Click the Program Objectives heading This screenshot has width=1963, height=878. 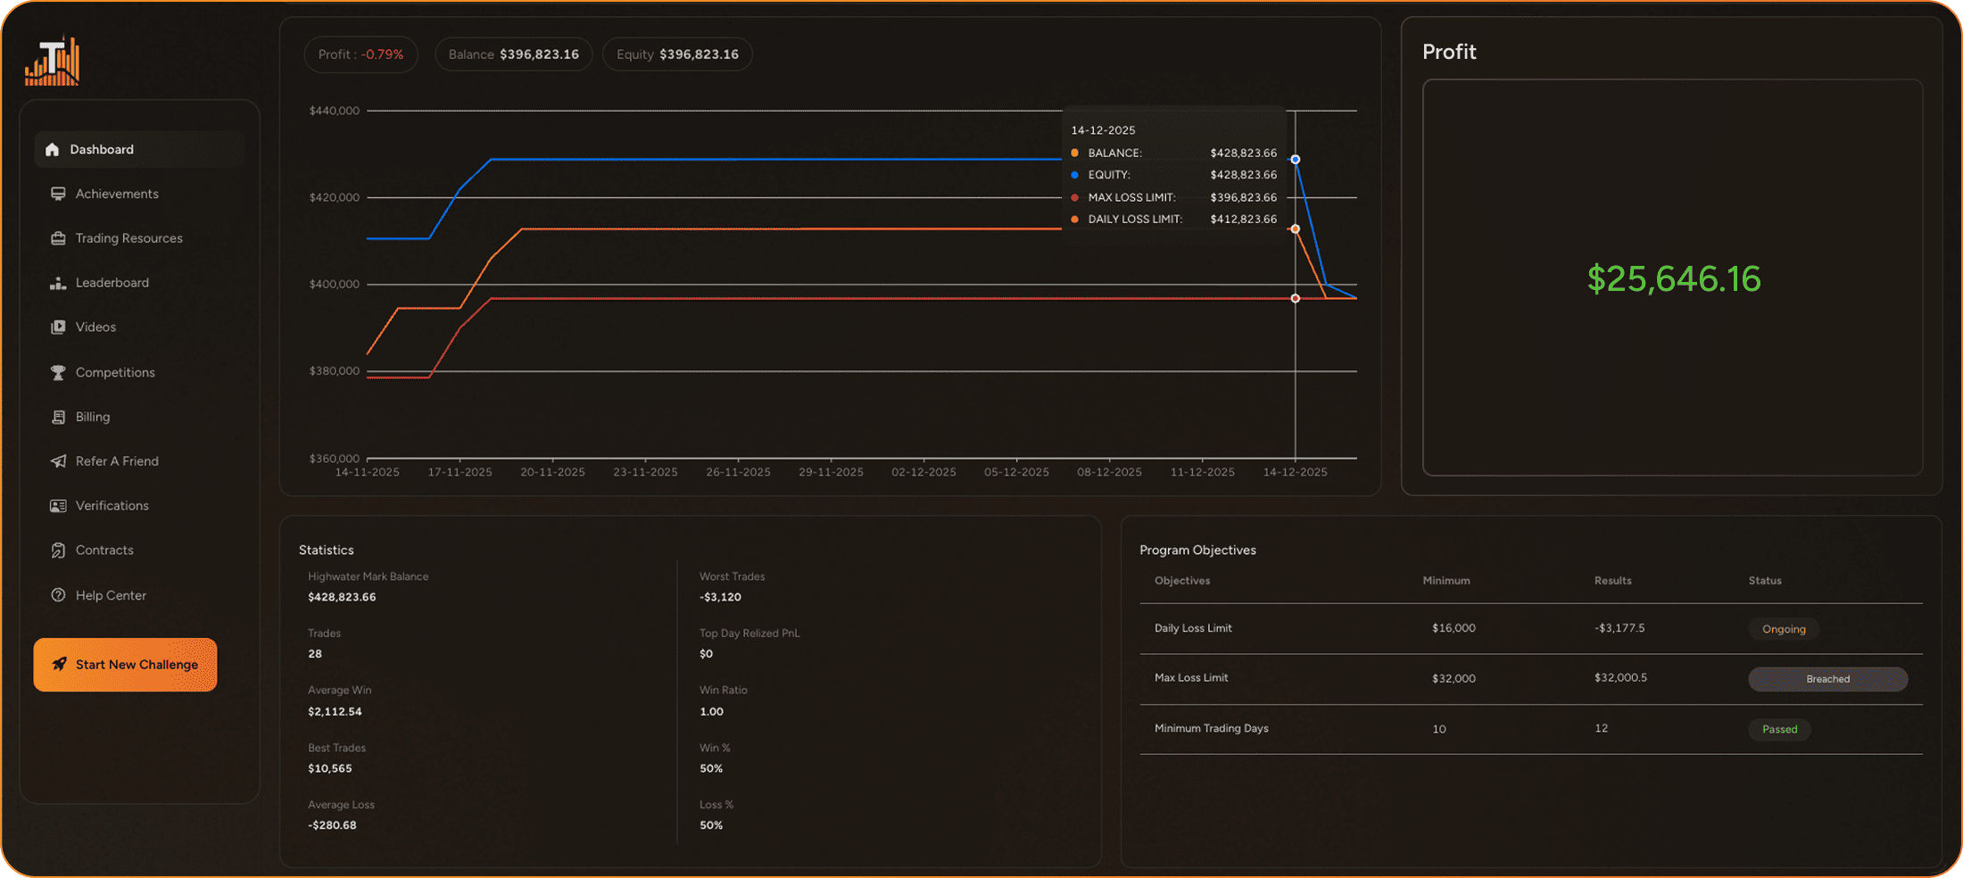coord(1197,551)
